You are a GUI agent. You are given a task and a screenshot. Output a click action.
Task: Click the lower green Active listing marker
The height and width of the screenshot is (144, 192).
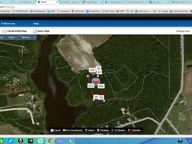(x=72, y=70)
